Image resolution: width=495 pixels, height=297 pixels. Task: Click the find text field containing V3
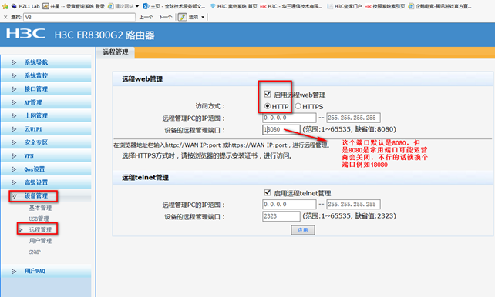coord(79,17)
